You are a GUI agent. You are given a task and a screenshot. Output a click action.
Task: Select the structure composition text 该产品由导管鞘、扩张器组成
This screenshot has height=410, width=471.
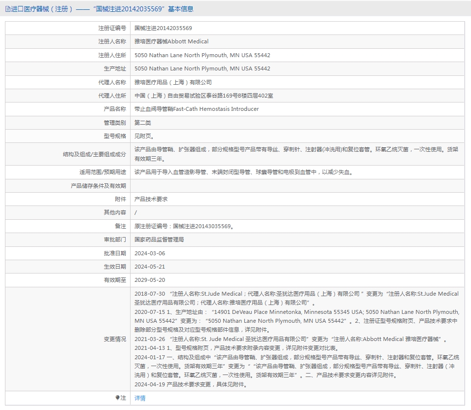pos(170,149)
